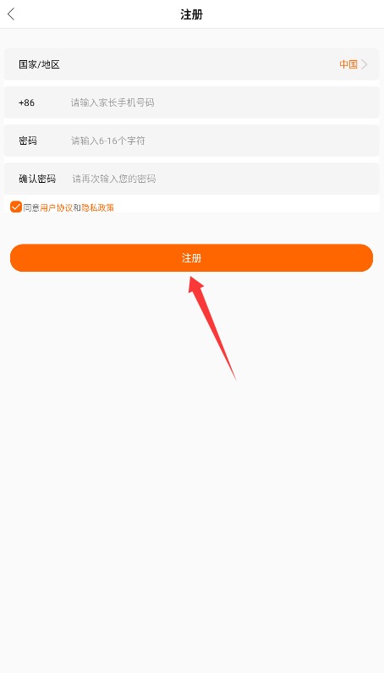Click the 注册 page title in the header
Viewport: 384px width, 673px height.
[x=191, y=14]
